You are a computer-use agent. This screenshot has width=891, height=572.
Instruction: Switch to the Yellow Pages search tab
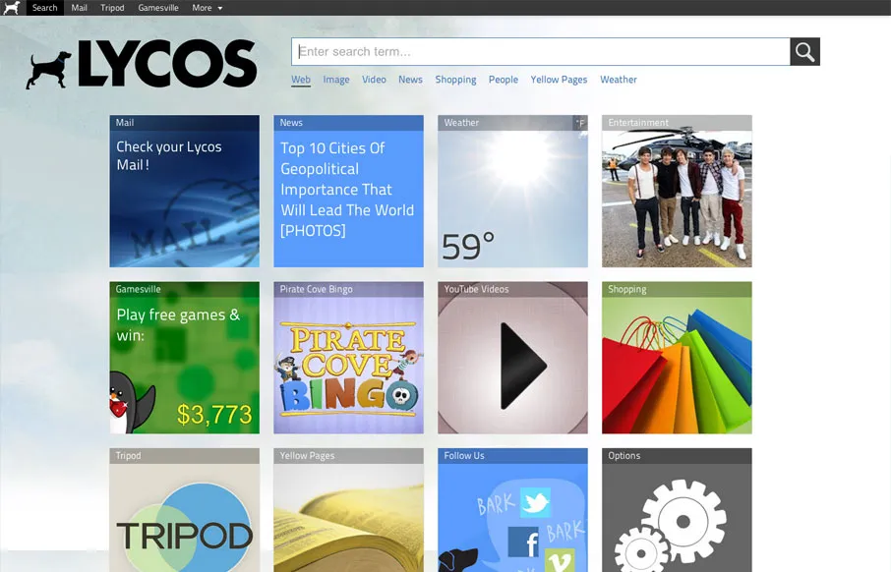tap(559, 80)
